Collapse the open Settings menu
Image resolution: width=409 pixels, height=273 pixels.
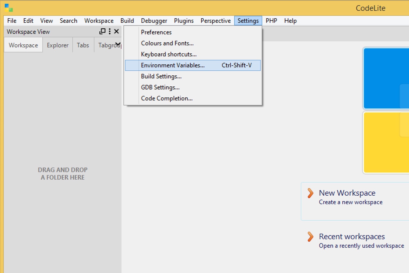tap(248, 21)
